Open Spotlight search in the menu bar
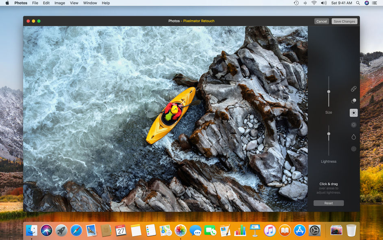Viewport: 383px width, 240px height. [x=358, y=3]
